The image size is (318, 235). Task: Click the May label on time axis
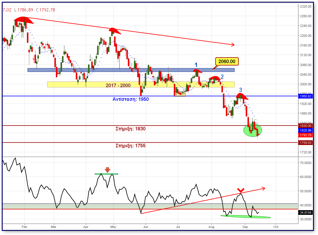click(113, 227)
